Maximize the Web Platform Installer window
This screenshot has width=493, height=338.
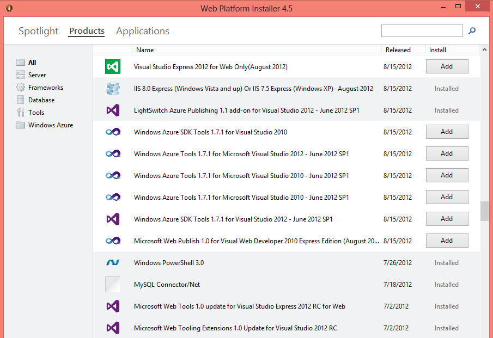coord(458,7)
